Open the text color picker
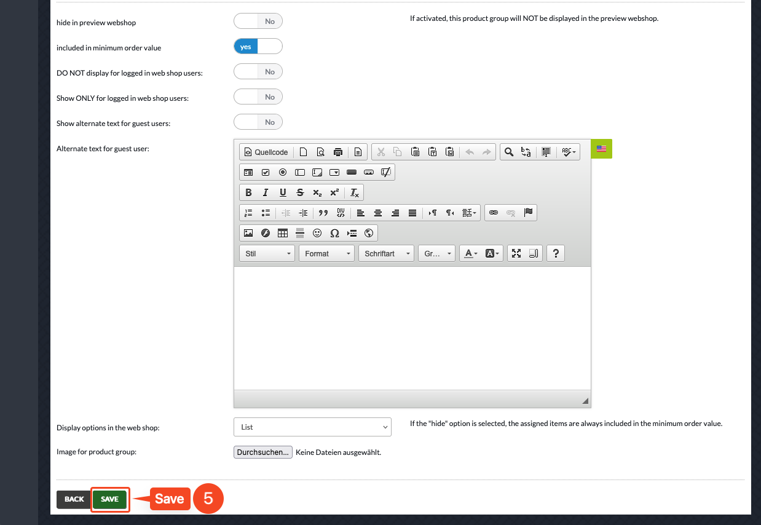The width and height of the screenshot is (761, 525). tap(471, 253)
